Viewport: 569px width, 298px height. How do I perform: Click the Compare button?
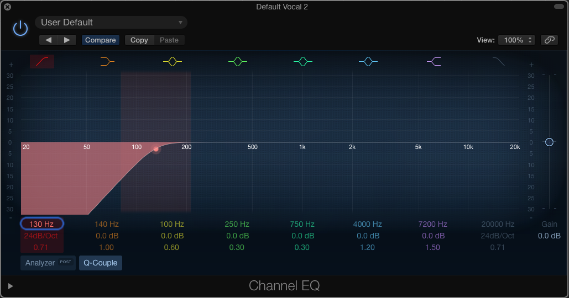(101, 40)
